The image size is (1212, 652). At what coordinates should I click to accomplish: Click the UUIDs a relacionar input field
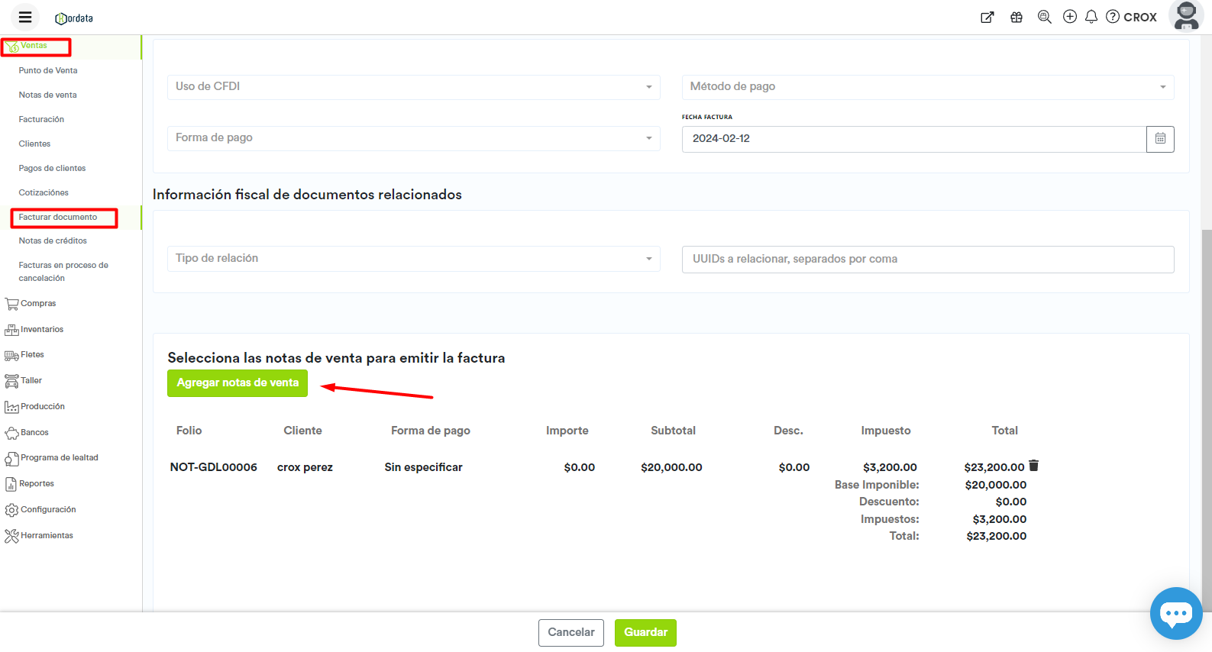coord(927,260)
